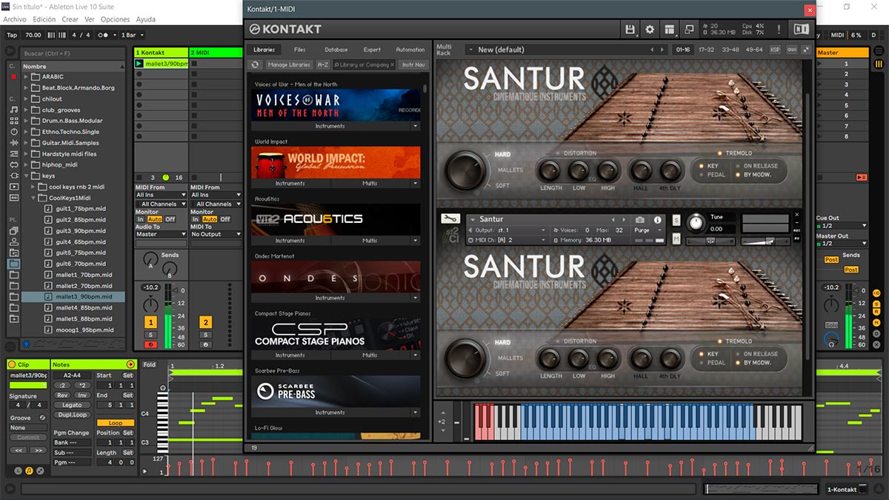889x500 pixels.
Task: Select PEDAL mode in upper Santur panel
Action: click(711, 176)
